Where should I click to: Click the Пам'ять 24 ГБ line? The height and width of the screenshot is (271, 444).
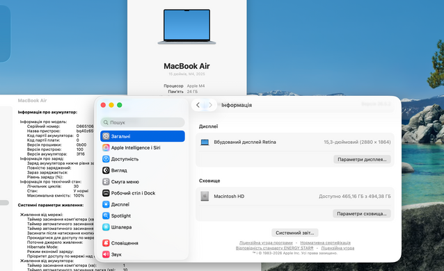182,92
